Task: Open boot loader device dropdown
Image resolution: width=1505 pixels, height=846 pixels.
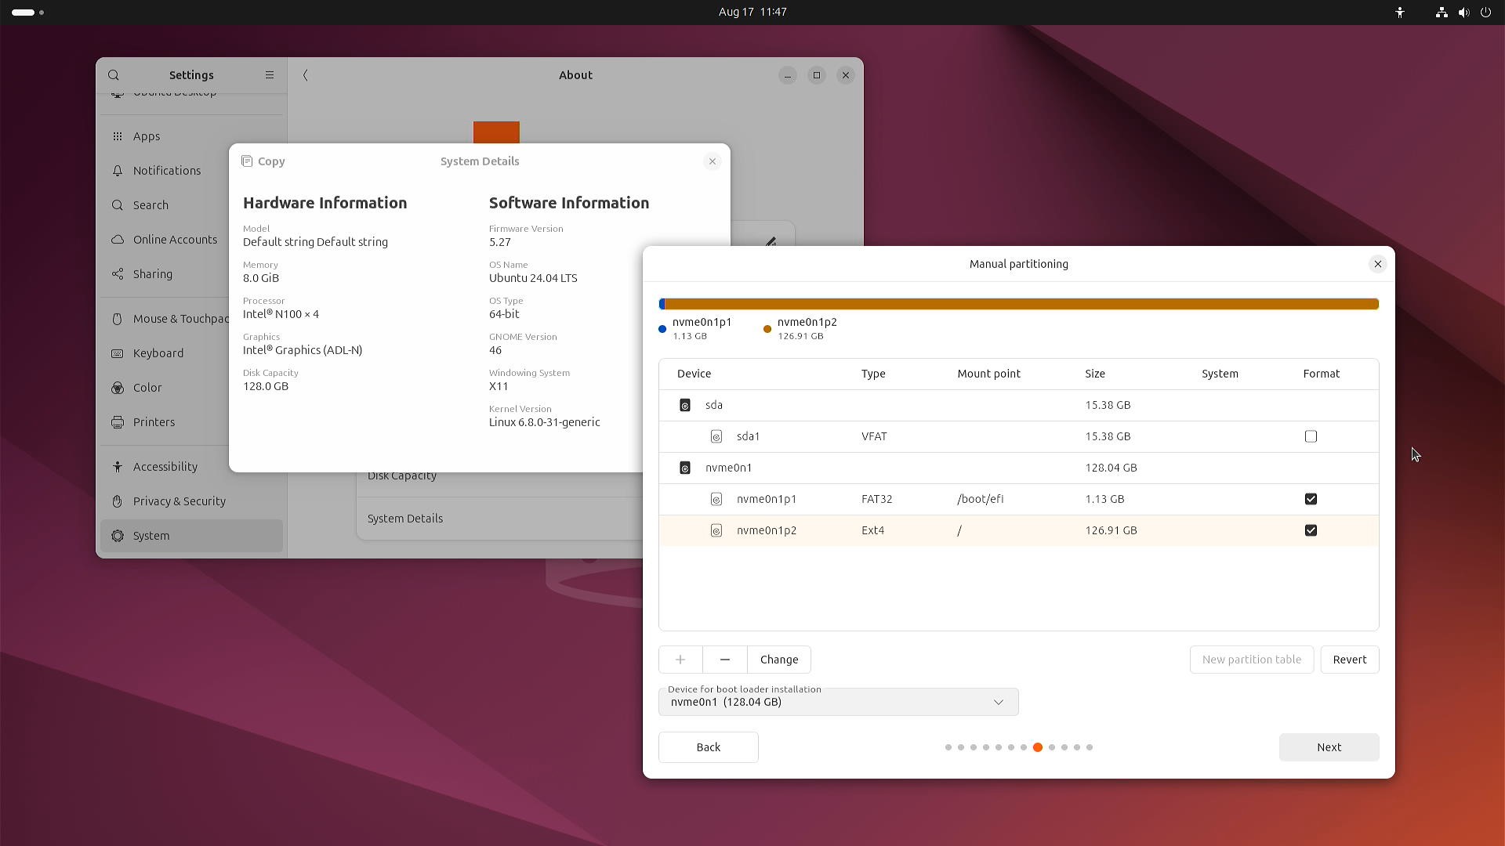Action: 839,702
